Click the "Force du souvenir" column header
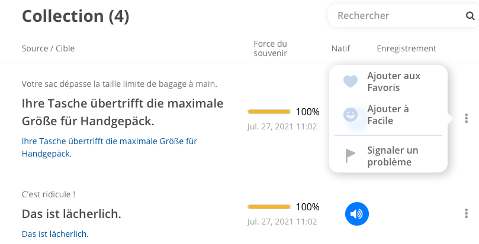Image resolution: width=479 pixels, height=244 pixels. 270,48
